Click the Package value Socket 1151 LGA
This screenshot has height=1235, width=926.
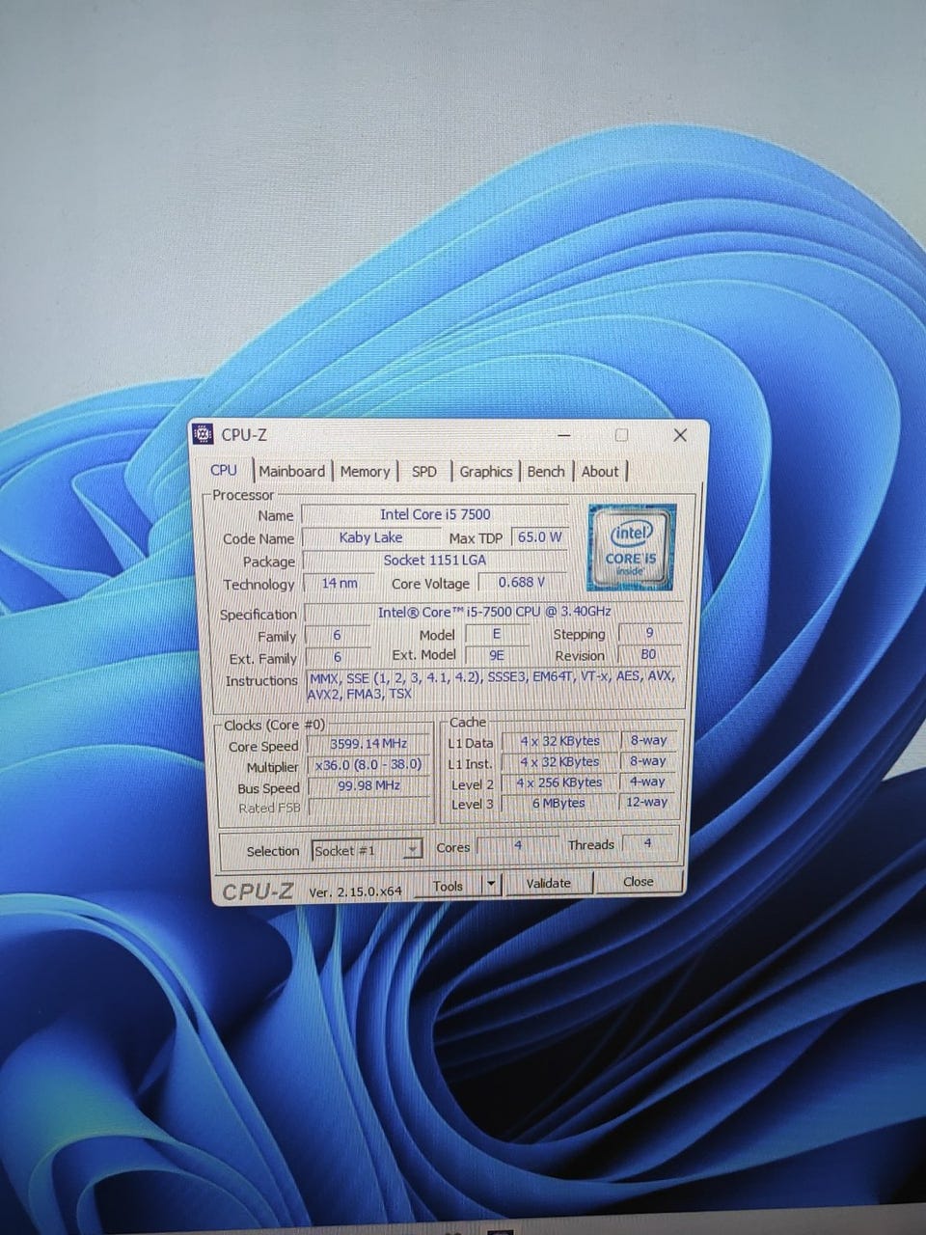435,560
